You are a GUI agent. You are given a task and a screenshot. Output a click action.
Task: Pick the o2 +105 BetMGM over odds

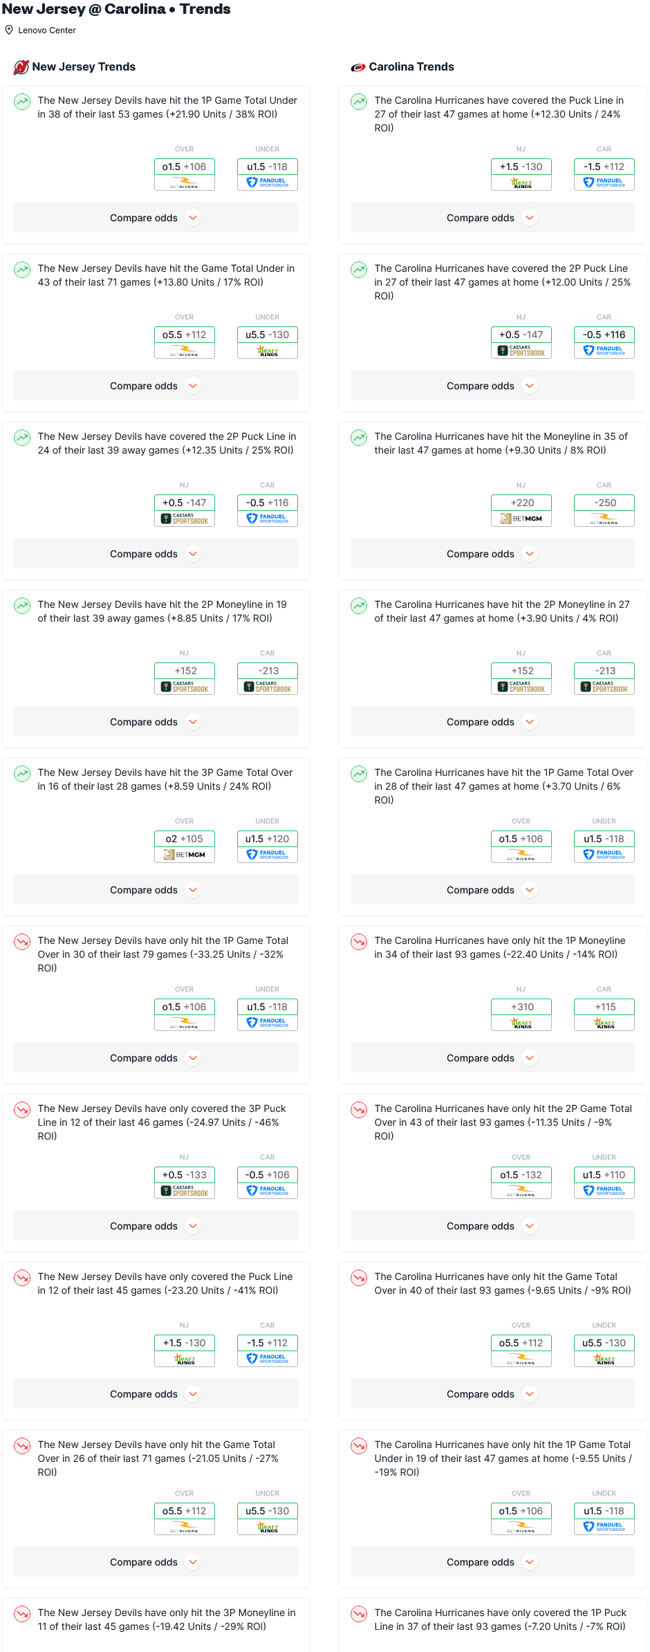pos(185,839)
